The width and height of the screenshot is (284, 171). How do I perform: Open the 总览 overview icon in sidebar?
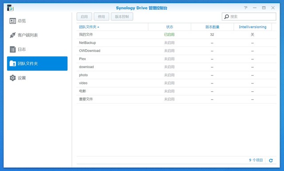tap(13, 21)
